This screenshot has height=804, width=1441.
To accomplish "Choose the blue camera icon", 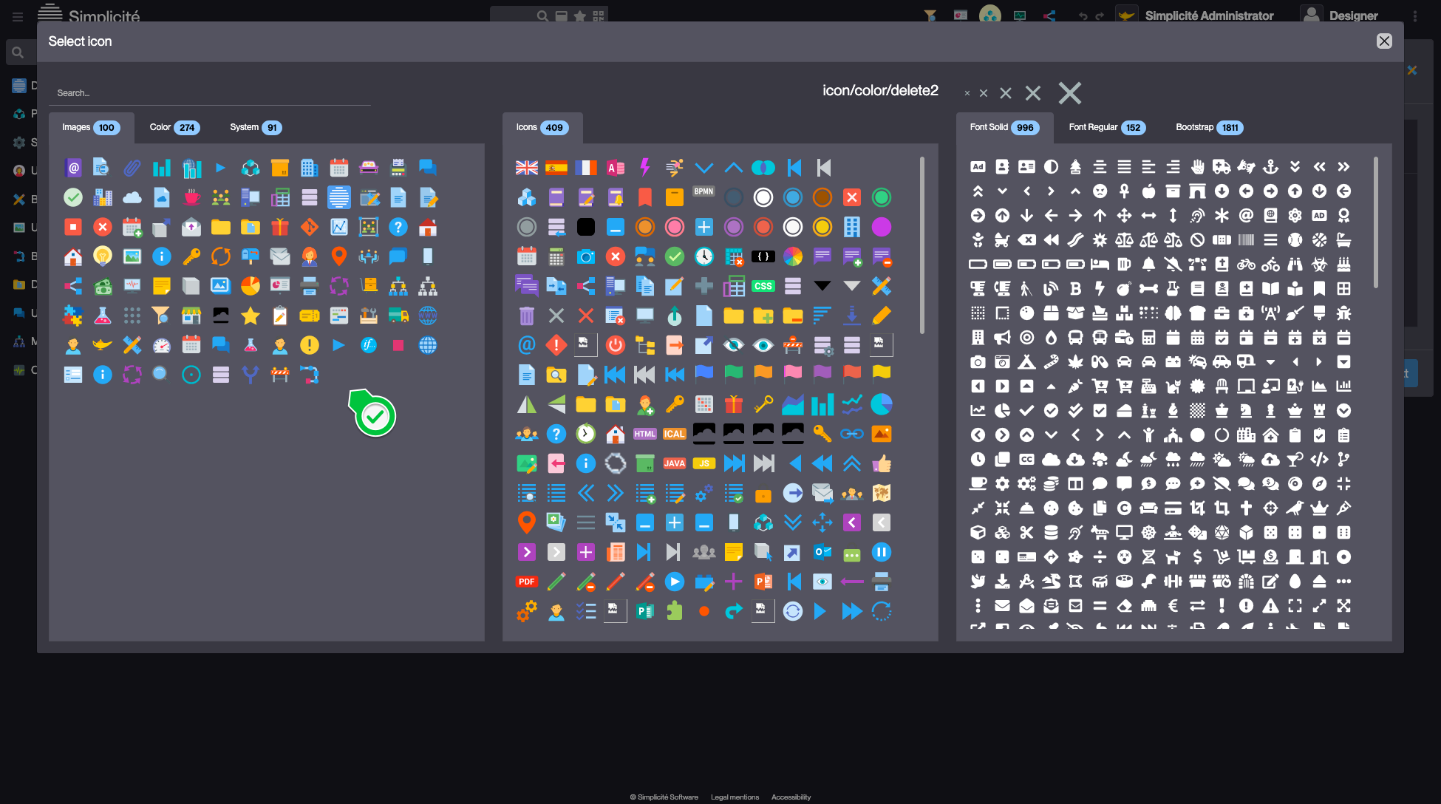I will (x=586, y=256).
